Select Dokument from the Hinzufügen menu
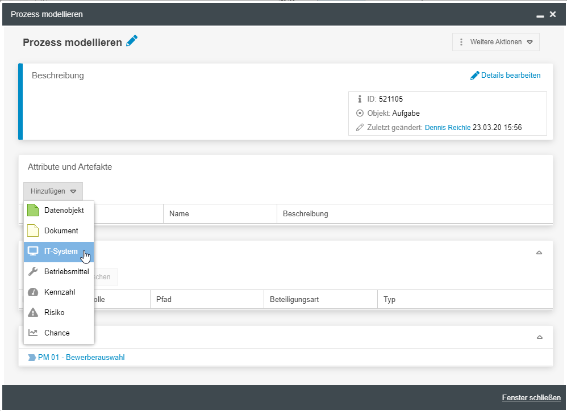Screen dimensions: 567x411 tap(61, 231)
